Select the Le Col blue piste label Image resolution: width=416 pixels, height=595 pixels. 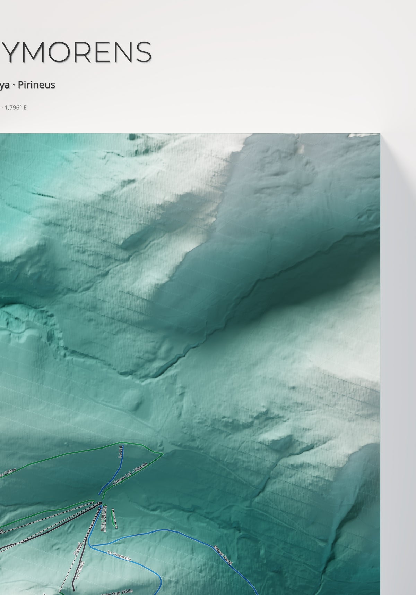[120, 452]
